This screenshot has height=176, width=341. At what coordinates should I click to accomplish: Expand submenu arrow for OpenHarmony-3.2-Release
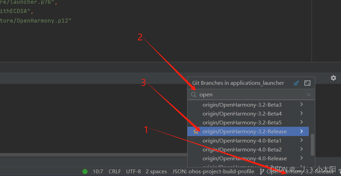coord(302,131)
